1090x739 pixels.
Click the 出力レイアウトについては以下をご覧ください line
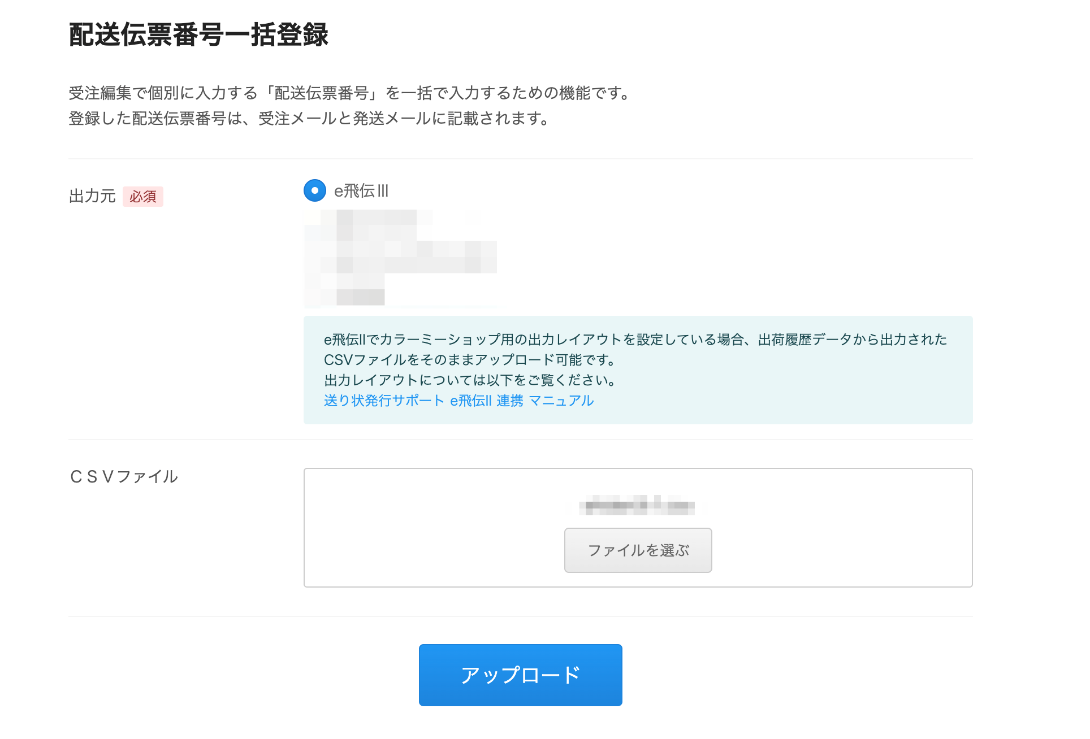[469, 380]
